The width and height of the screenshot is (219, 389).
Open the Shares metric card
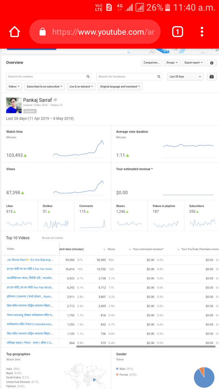pyautogui.click(x=129, y=216)
